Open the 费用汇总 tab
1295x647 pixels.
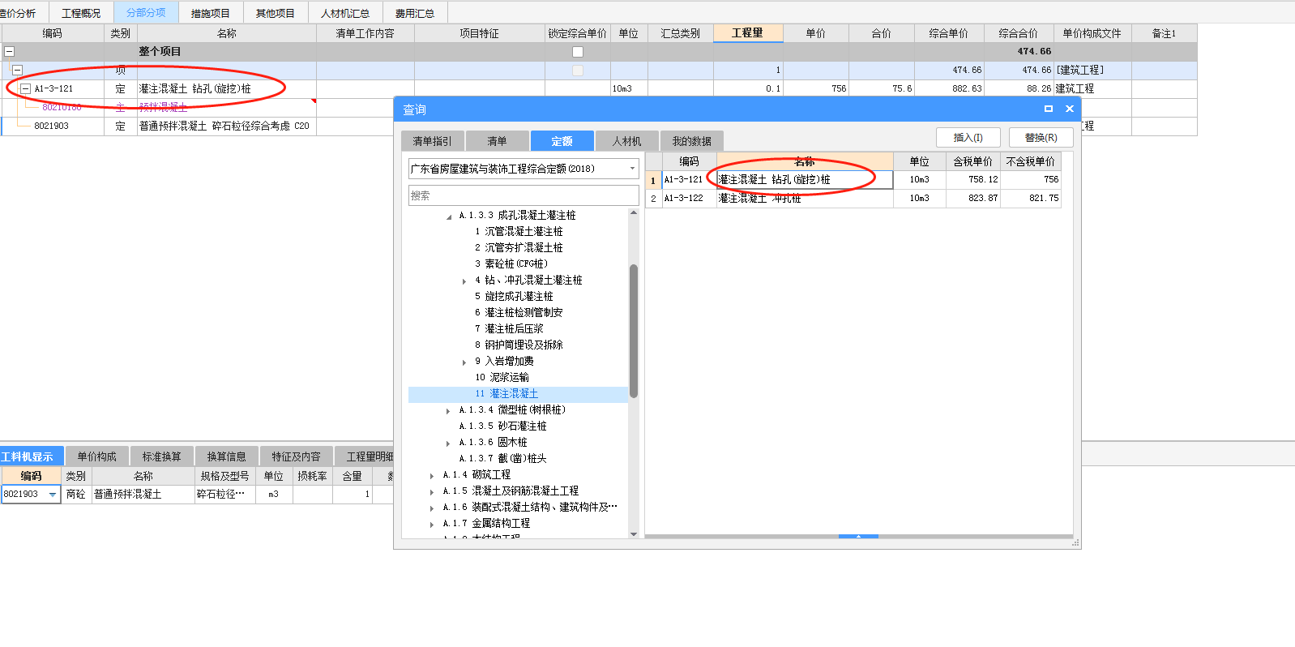415,13
